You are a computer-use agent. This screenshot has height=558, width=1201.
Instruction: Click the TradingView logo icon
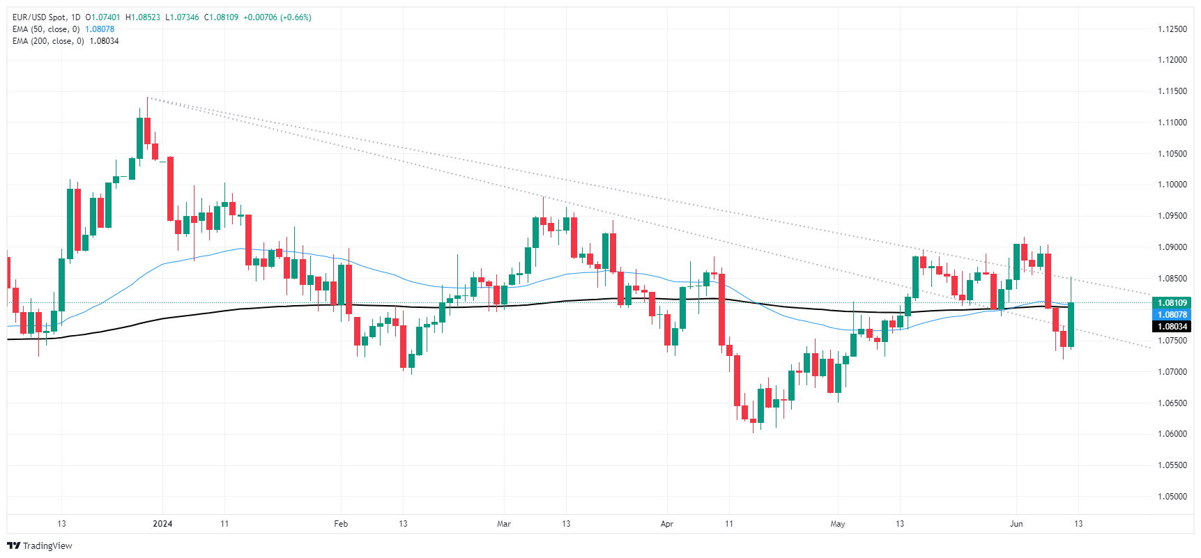click(13, 545)
